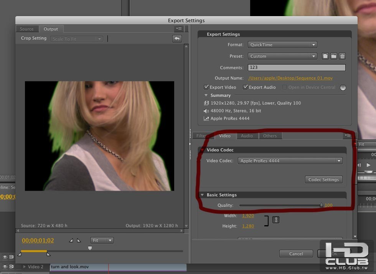Switch to the Audio tab
This screenshot has height=274, width=376.
coord(247,136)
